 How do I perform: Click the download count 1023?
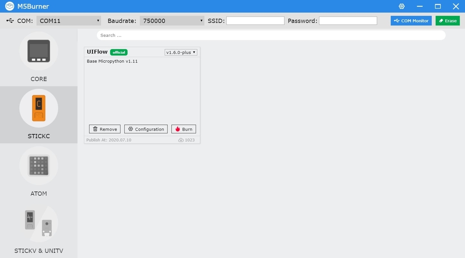pos(190,140)
